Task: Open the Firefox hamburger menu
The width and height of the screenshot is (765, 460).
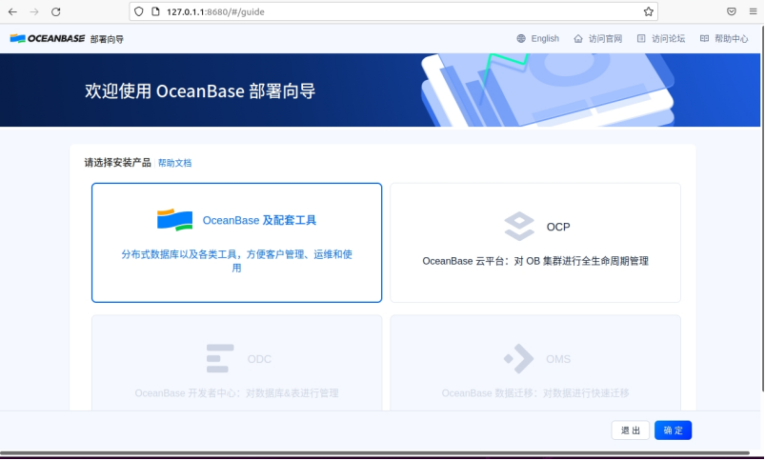Action: [x=753, y=11]
